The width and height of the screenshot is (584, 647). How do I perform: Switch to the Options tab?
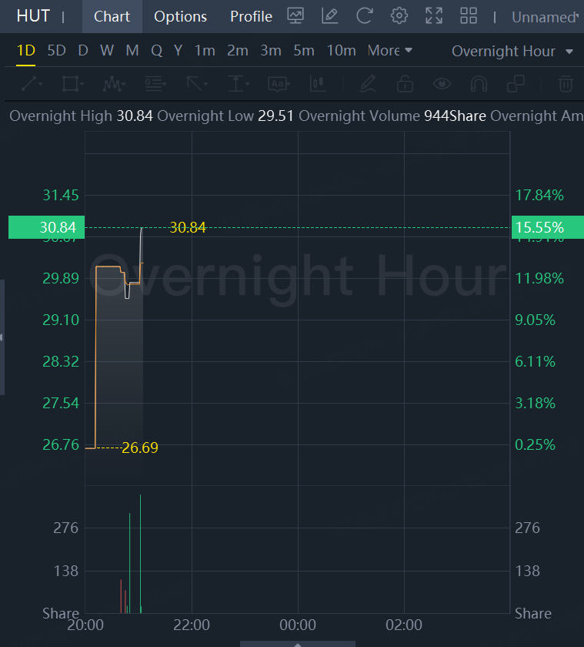[x=180, y=16]
